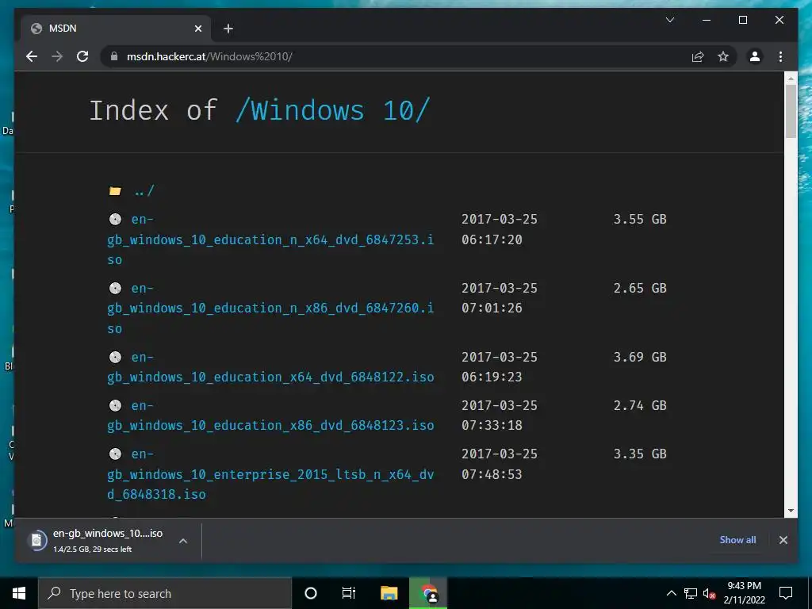This screenshot has height=609, width=812.
Task: Click the date 2017-03-25 07:48:53
Action: 500,463
